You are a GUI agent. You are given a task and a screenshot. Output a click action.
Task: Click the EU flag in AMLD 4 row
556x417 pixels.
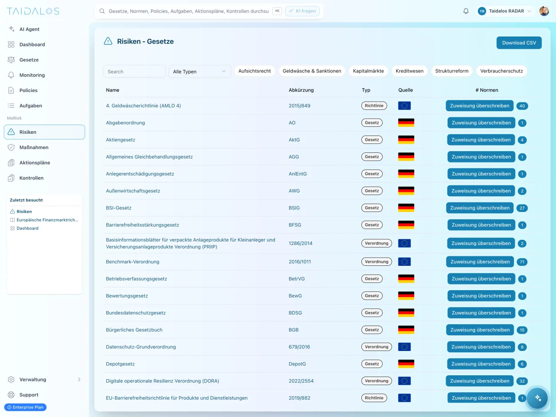[404, 106]
